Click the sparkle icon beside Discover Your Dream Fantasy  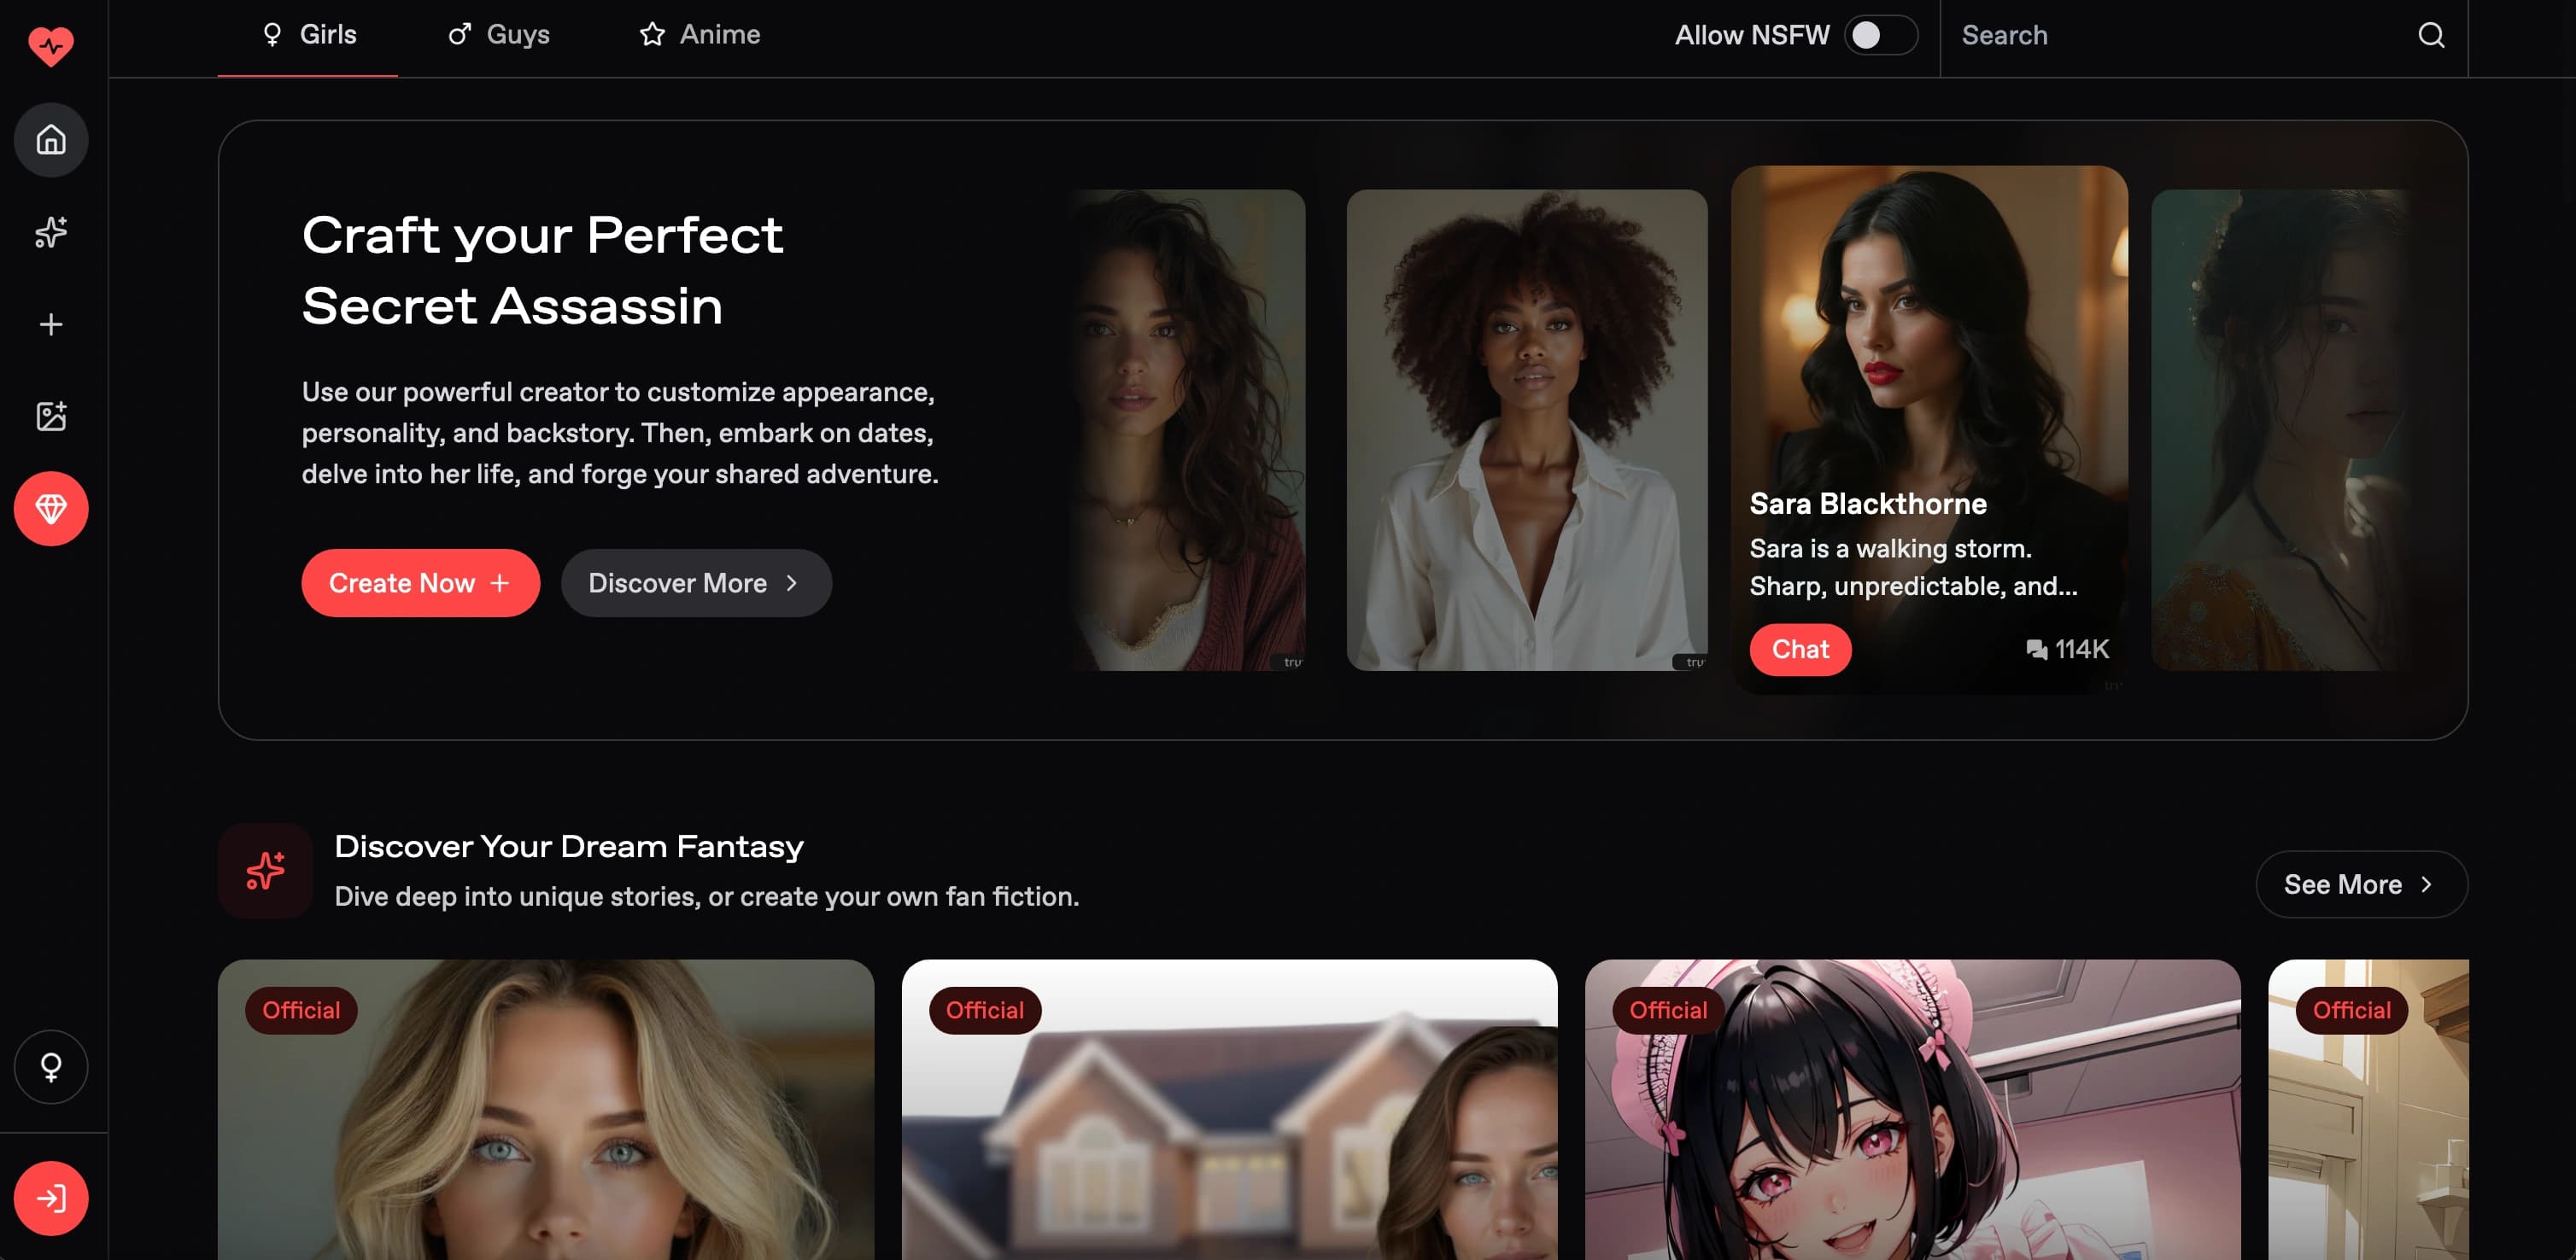[x=265, y=871]
